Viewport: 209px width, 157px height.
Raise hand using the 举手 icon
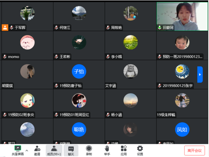(107, 148)
